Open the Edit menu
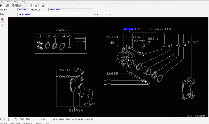Viewport: 209px width, 124px height. point(8,2)
